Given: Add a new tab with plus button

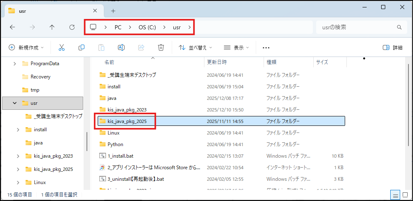Looking at the screenshot, I should tap(113, 11).
